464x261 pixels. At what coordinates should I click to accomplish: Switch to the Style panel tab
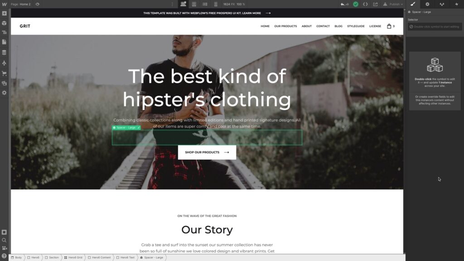coord(413,4)
